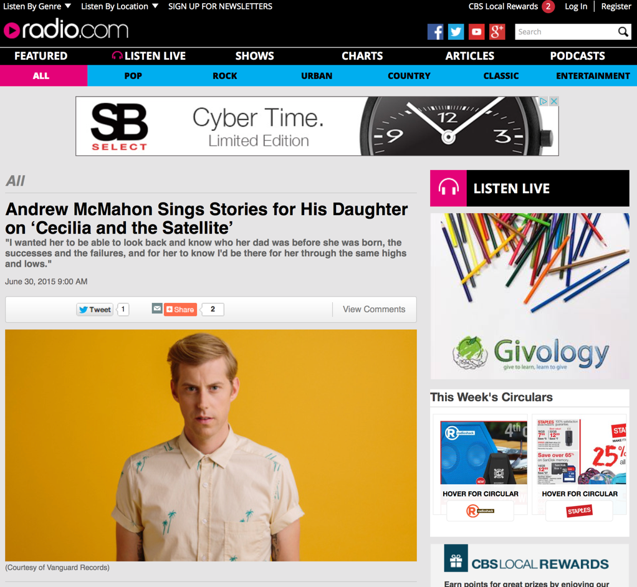Open the Facebook social icon
The image size is (637, 587).
click(x=435, y=32)
